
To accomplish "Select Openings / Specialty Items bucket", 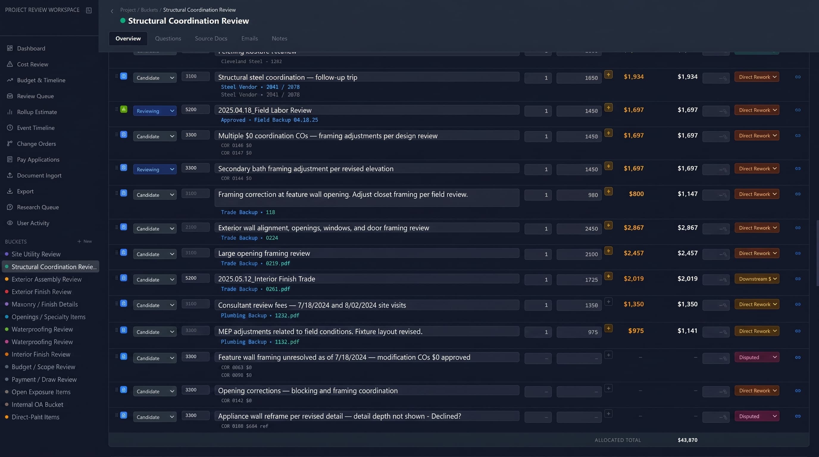I will click(x=48, y=317).
